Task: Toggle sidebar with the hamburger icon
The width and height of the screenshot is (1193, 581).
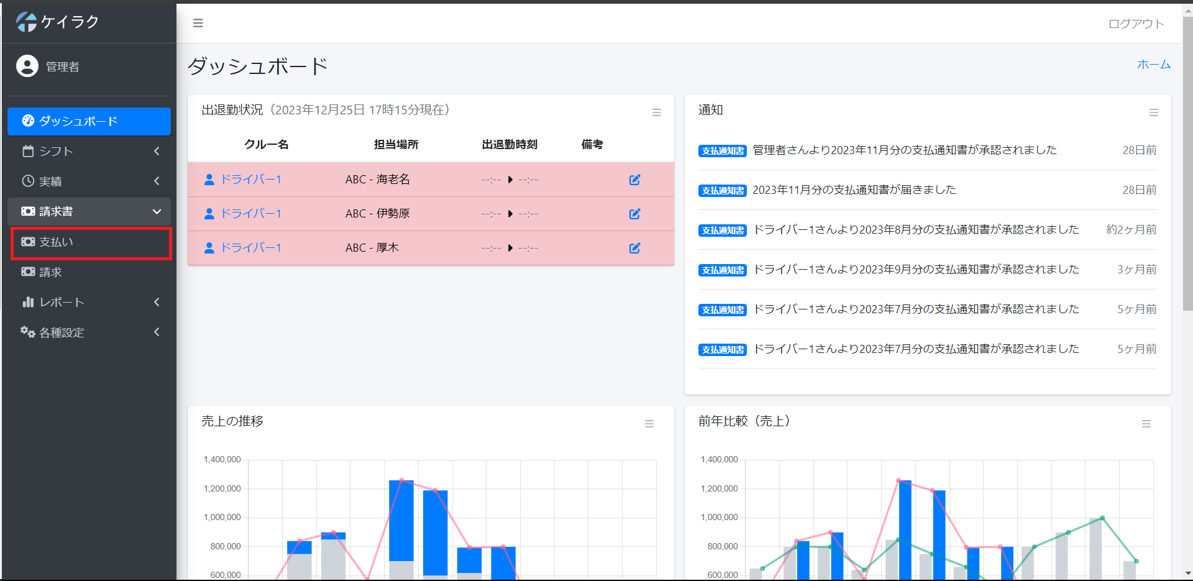Action: pyautogui.click(x=198, y=23)
